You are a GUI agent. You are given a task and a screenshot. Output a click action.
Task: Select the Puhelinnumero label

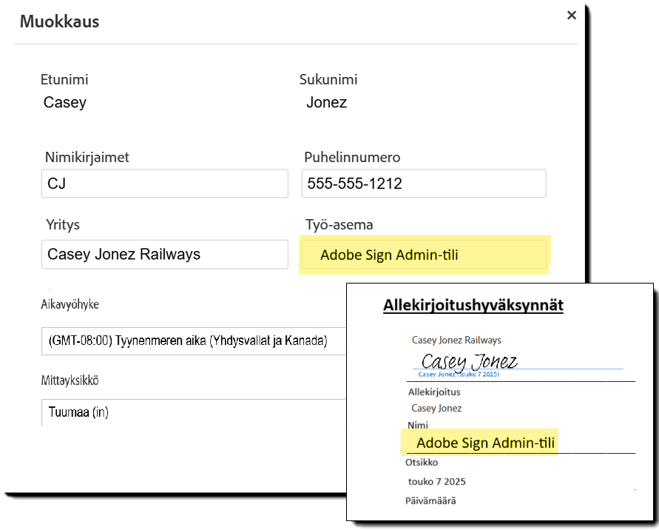coord(352,158)
